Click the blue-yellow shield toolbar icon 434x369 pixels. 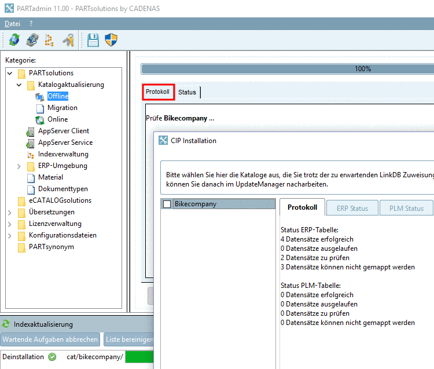click(x=111, y=40)
